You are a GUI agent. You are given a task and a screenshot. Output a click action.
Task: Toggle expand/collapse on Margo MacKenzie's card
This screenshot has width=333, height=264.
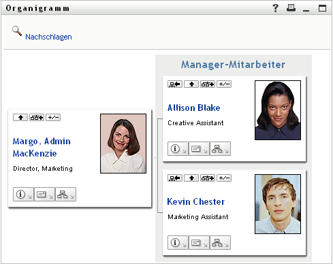(x=53, y=118)
